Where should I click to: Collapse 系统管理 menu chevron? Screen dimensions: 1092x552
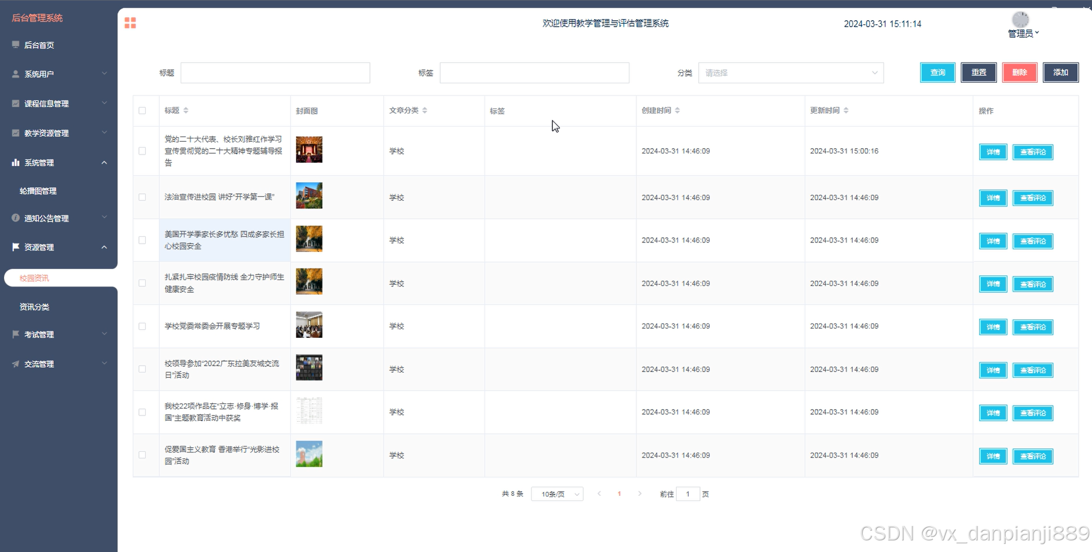pyautogui.click(x=104, y=163)
